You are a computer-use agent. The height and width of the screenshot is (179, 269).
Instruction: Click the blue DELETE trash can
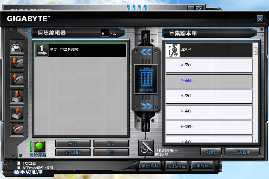pyautogui.click(x=146, y=79)
